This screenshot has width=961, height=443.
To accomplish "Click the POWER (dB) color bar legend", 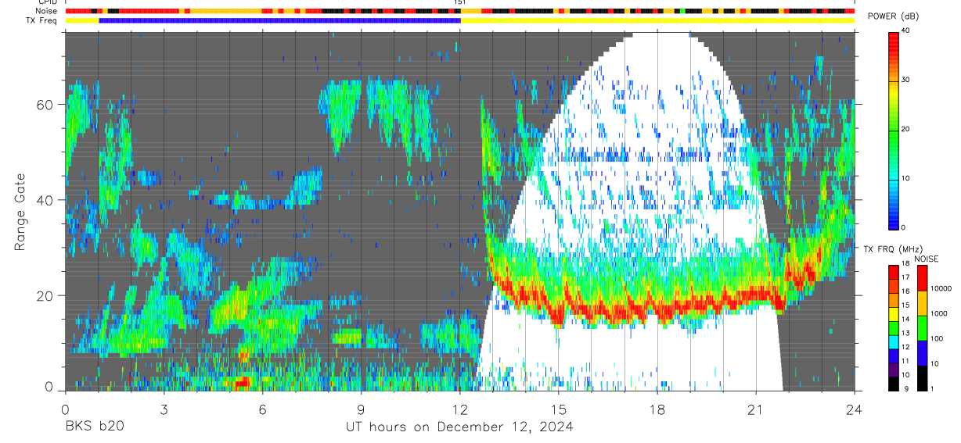I will (893, 130).
